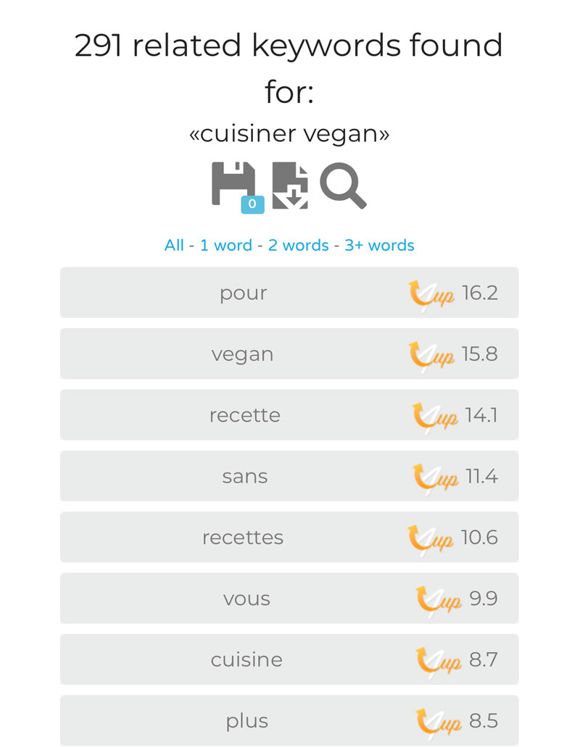Click the up icon beside recettes
The width and height of the screenshot is (580, 747).
pos(431,540)
